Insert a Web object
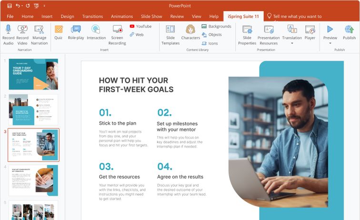Image resolution: width=360 pixels, height=220 pixels. coord(137,34)
